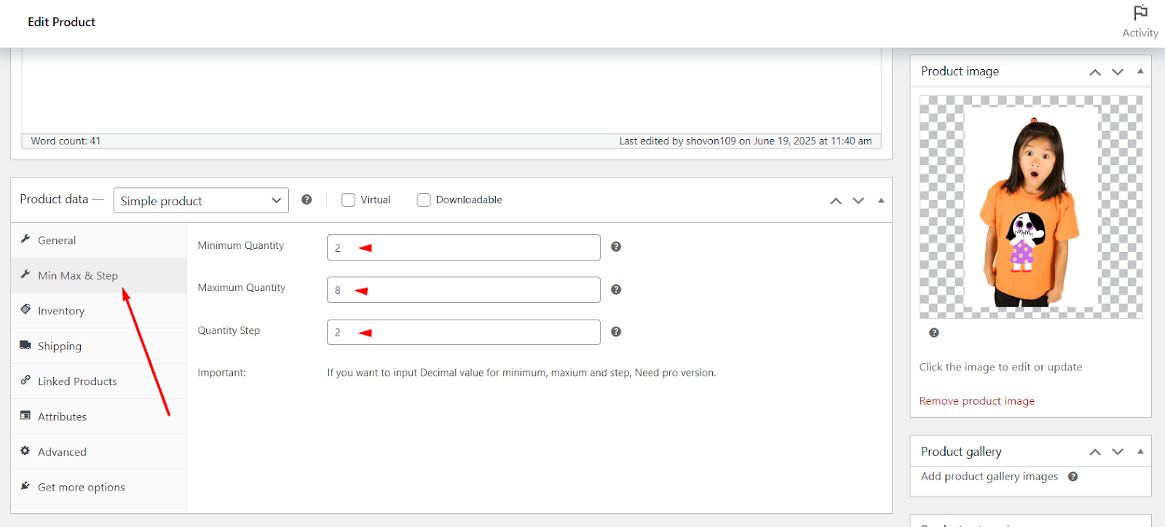Open the Advanced tab
This screenshot has width=1165, height=527.
coord(99,452)
